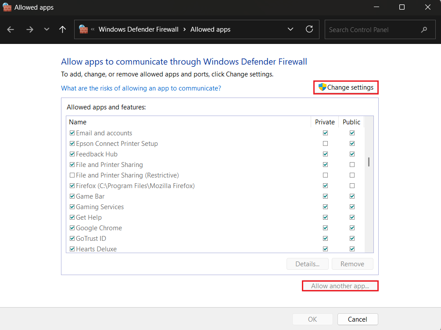The height and width of the screenshot is (330, 441).
Task: Go up one level with up arrow
Action: coord(63,29)
